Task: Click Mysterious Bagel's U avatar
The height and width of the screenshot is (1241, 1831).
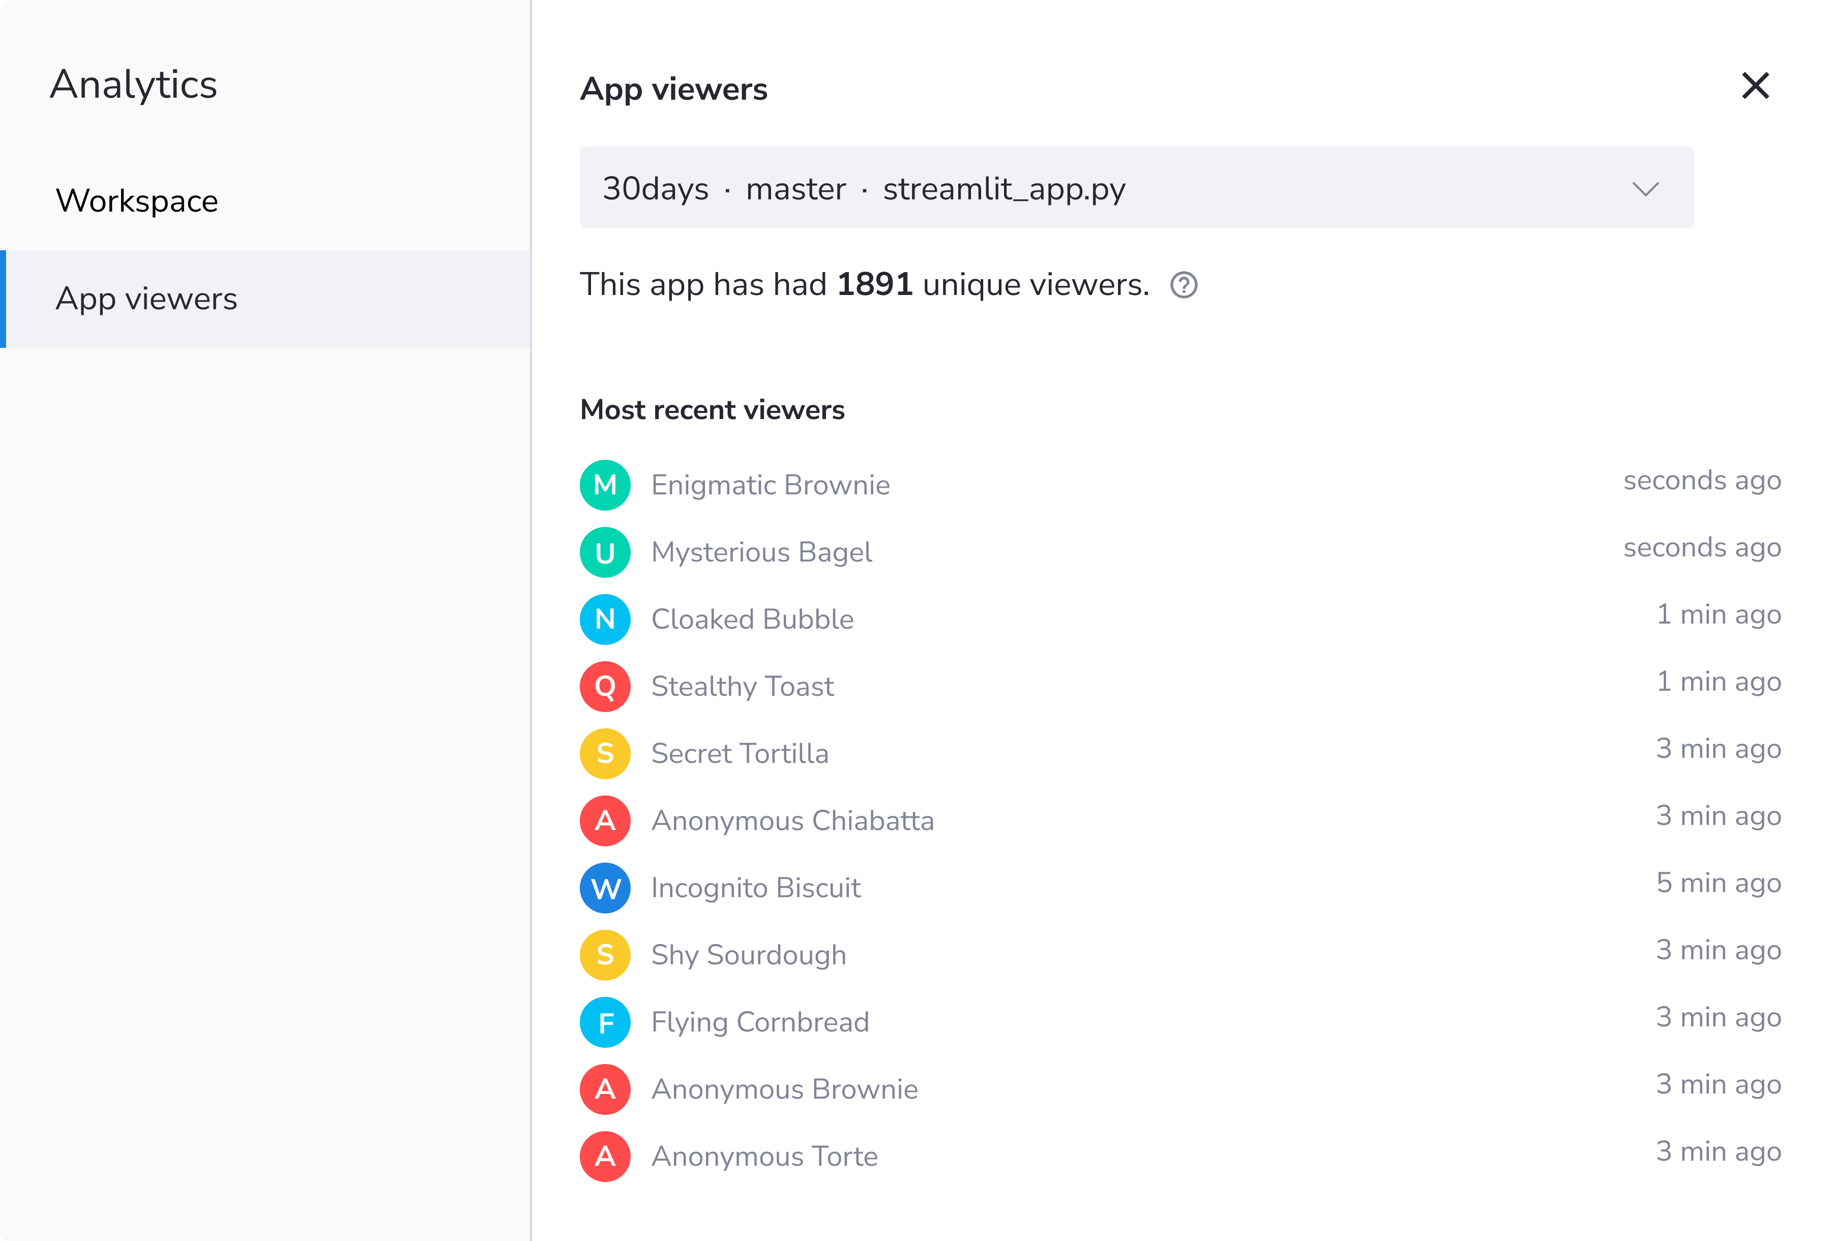Action: pyautogui.click(x=605, y=552)
